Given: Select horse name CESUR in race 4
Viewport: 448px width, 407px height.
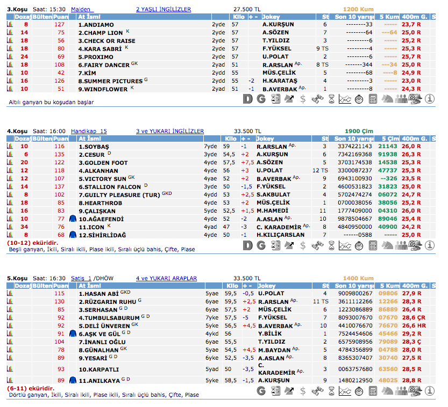Looking at the screenshot, I should pos(93,154).
